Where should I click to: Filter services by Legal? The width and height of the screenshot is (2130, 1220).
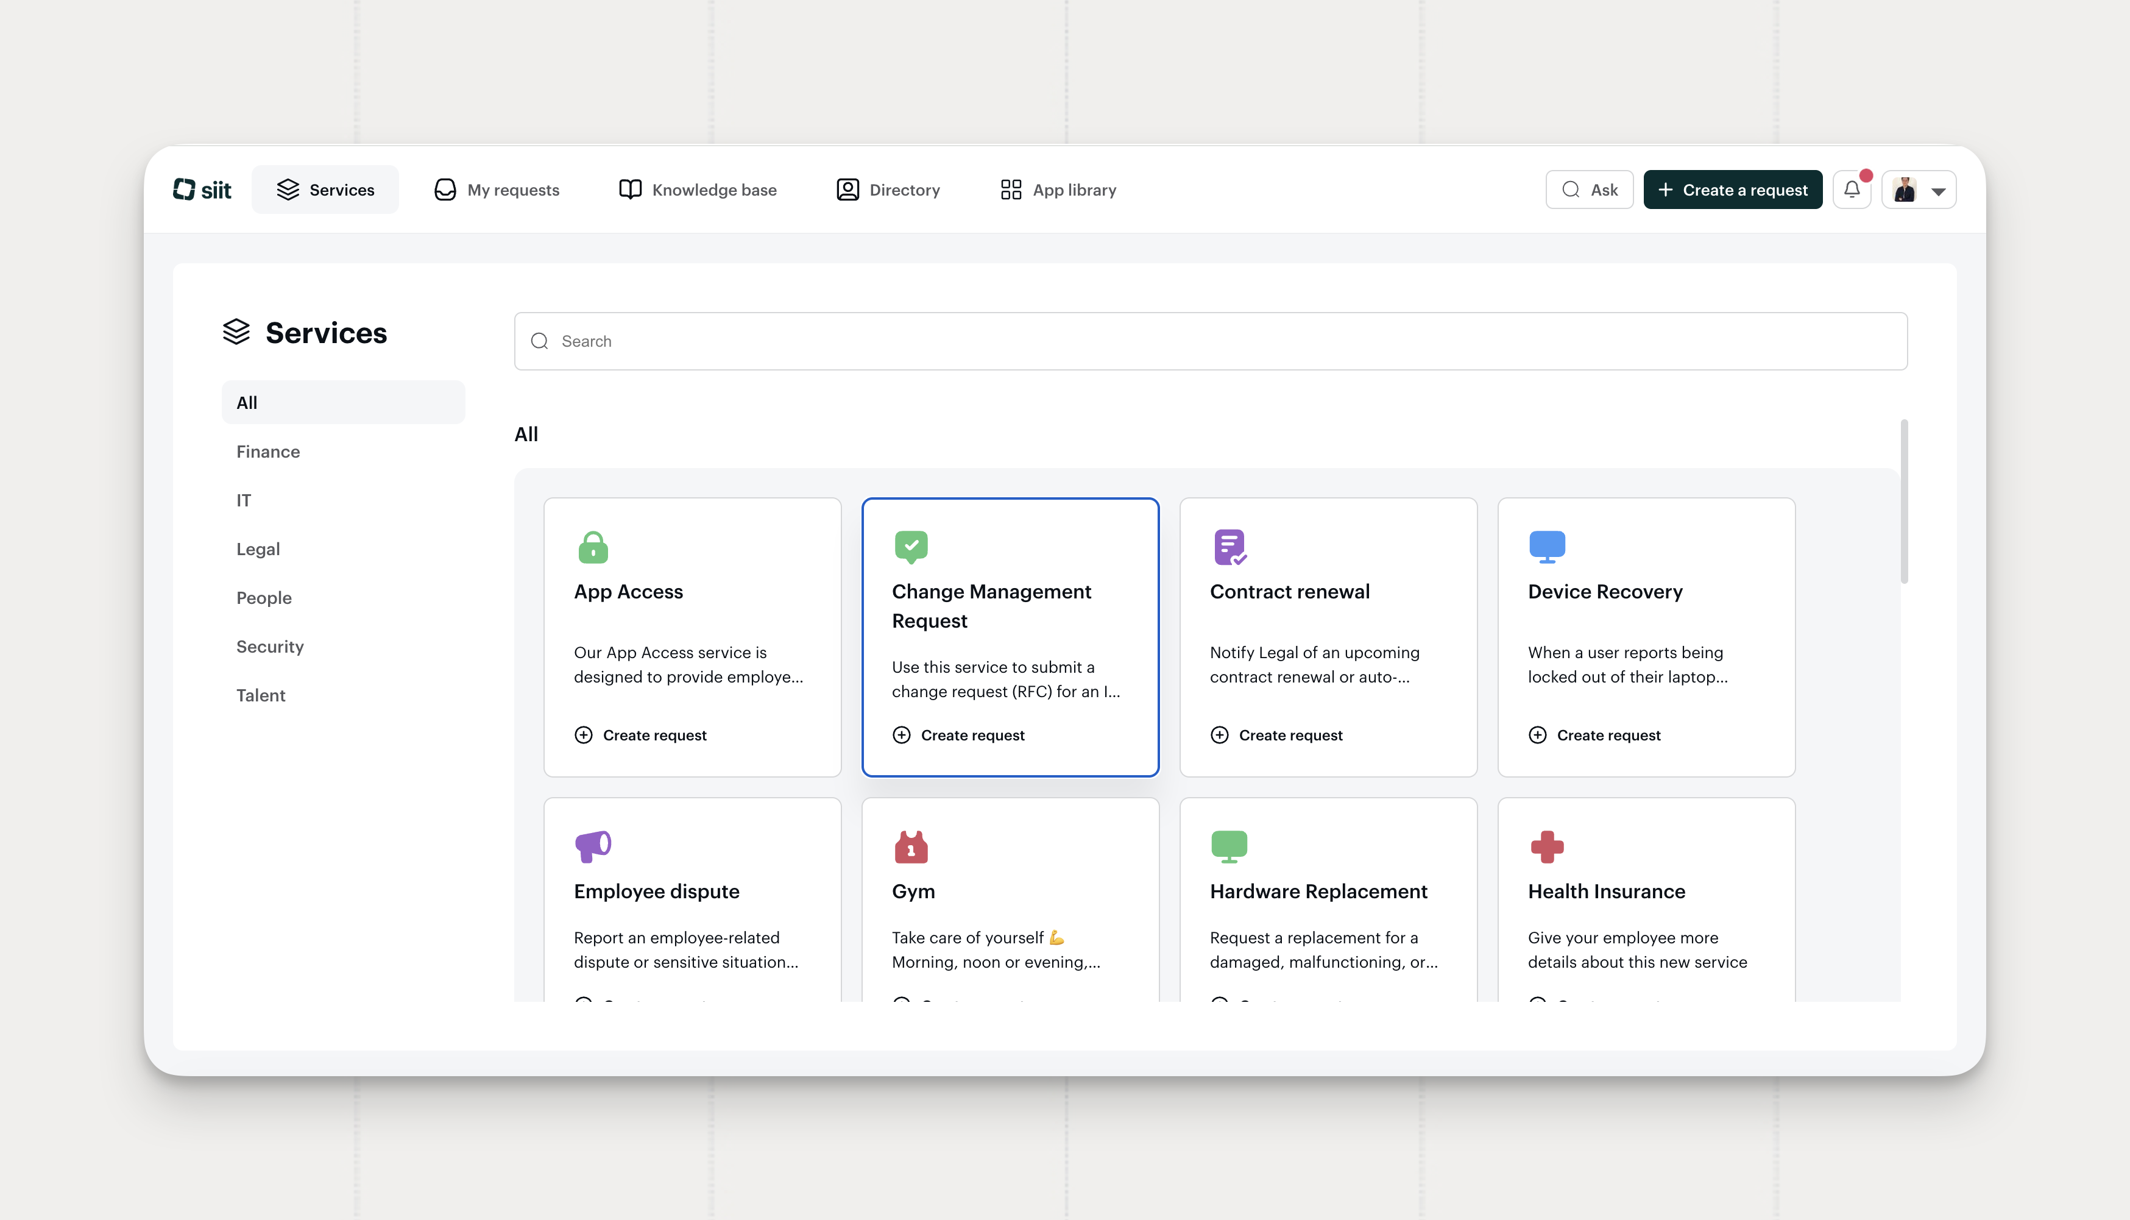click(344, 549)
